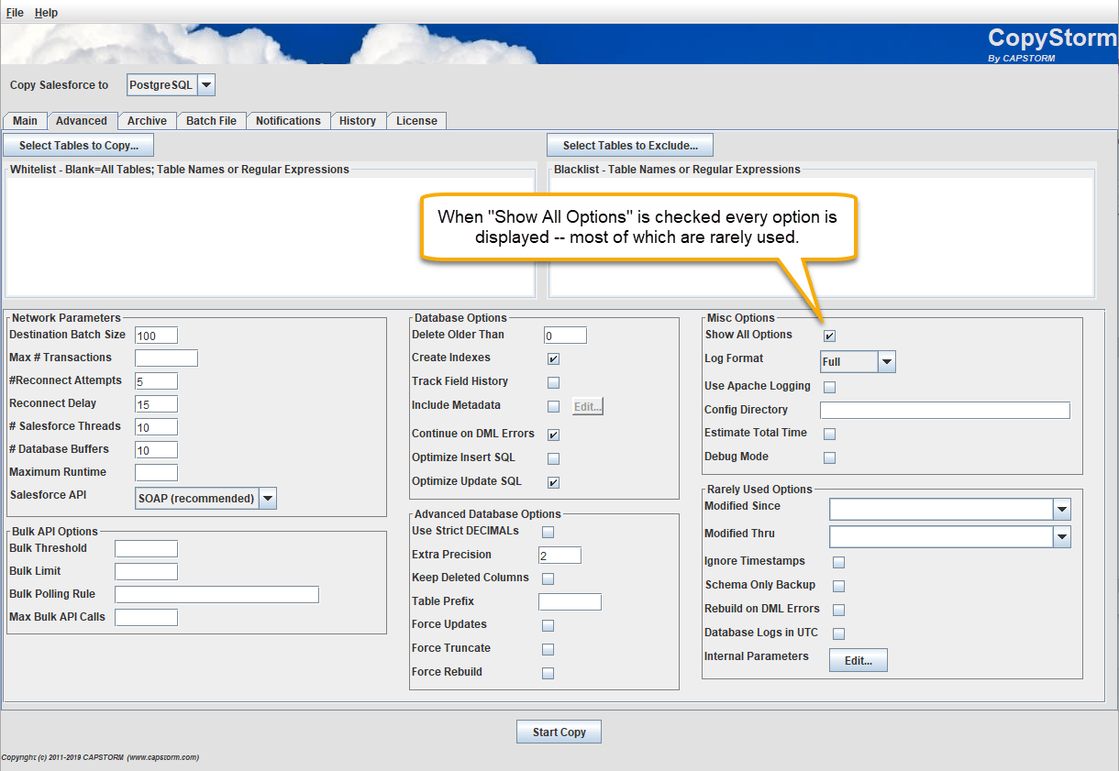Enable Track Field History checkbox
This screenshot has width=1119, height=771.
coord(553,382)
